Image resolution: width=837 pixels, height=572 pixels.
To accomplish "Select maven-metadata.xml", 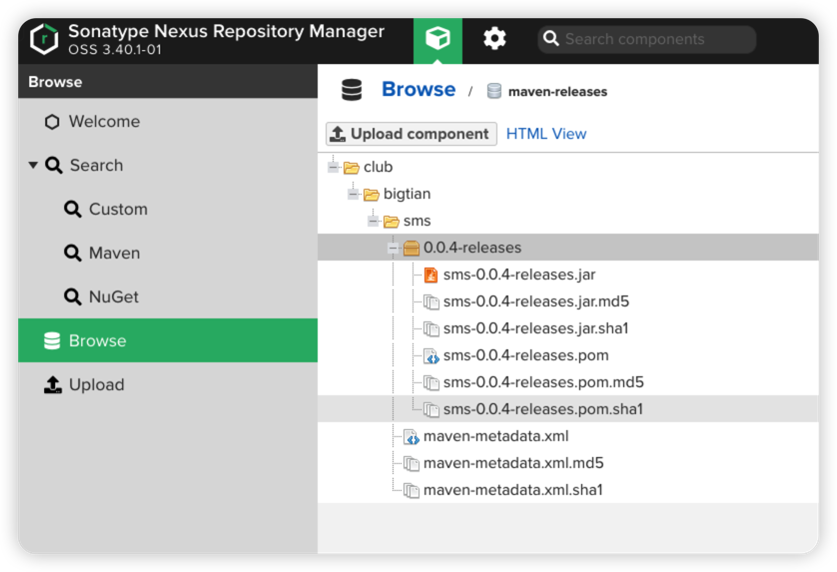I will click(568, 436).
